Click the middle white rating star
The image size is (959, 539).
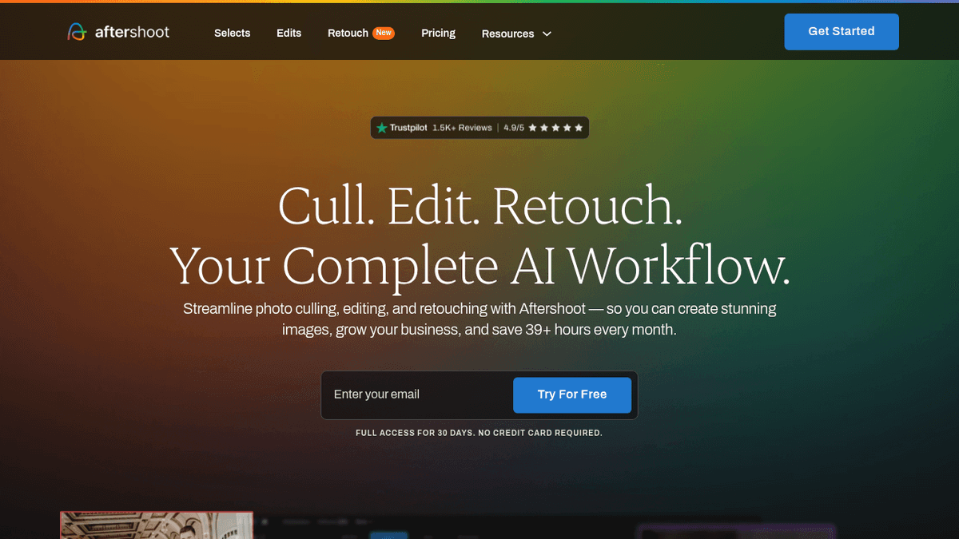pyautogui.click(x=555, y=128)
